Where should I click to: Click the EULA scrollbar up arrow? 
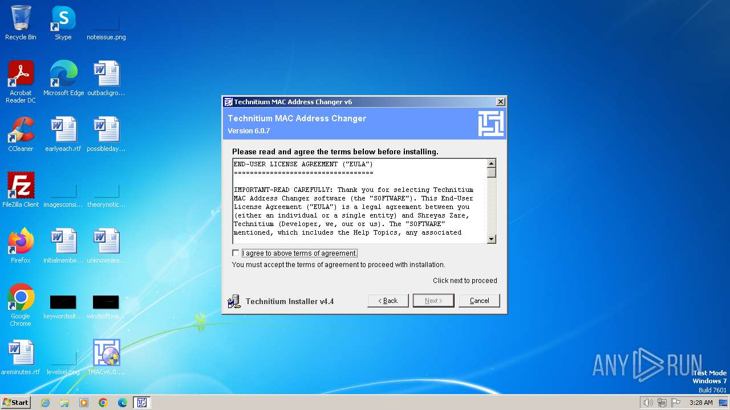pos(492,163)
